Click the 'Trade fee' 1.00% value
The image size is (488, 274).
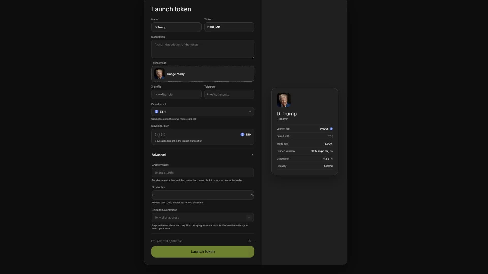click(x=328, y=144)
